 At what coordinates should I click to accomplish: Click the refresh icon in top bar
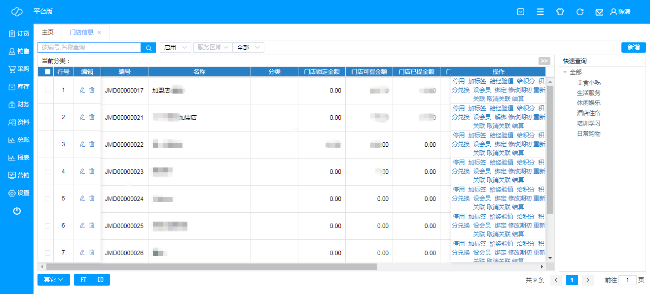(580, 12)
